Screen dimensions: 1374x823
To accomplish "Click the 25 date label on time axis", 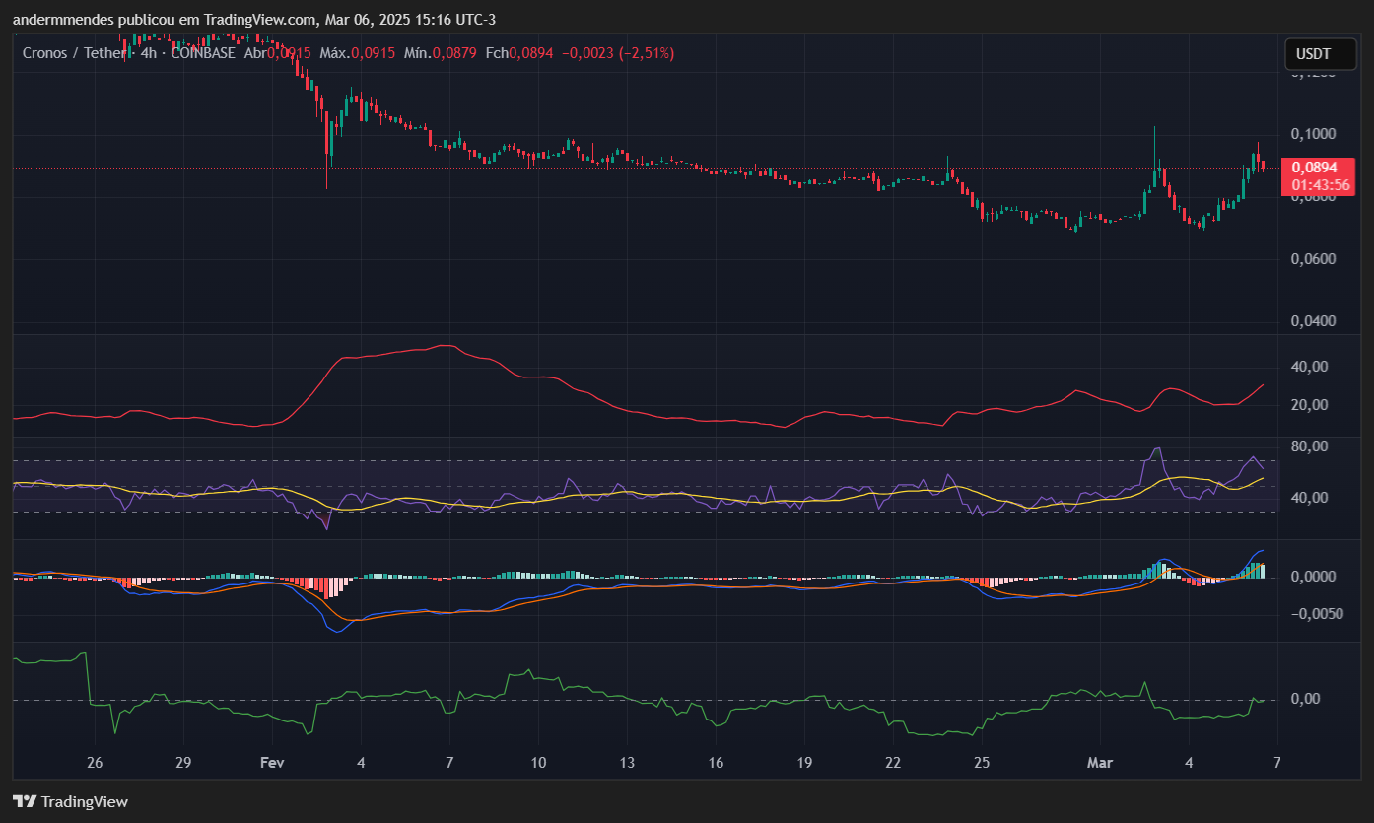I will click(982, 763).
